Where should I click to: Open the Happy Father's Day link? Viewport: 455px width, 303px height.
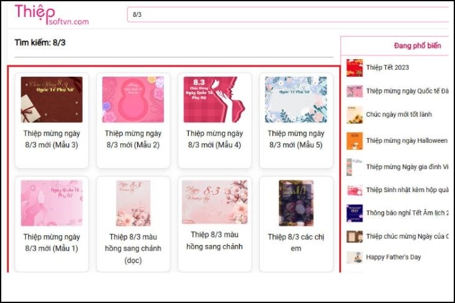click(393, 257)
